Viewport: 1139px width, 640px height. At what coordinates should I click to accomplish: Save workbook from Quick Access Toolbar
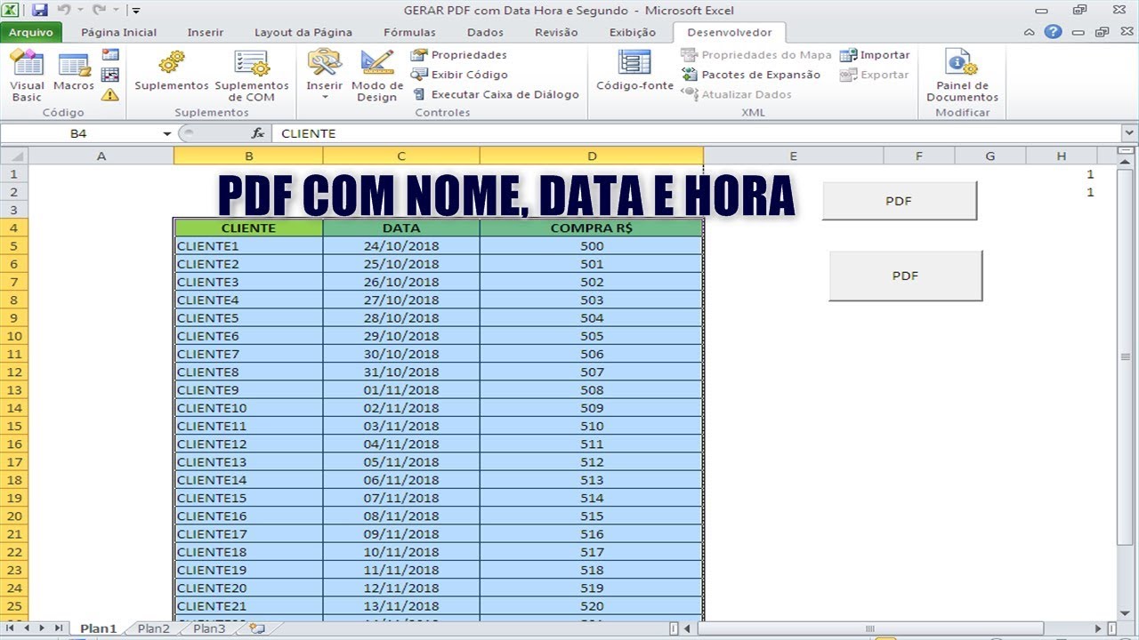[x=39, y=11]
